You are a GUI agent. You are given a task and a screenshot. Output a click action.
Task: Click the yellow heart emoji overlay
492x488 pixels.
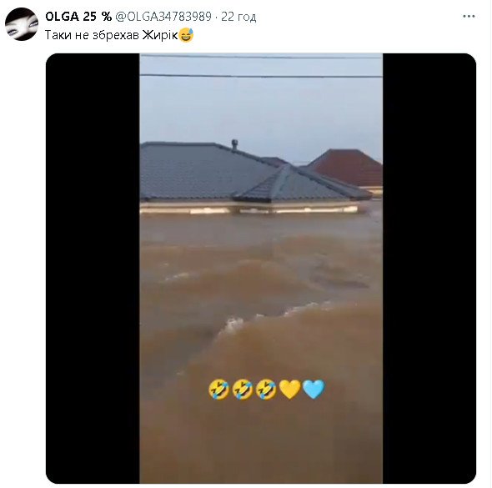point(290,390)
